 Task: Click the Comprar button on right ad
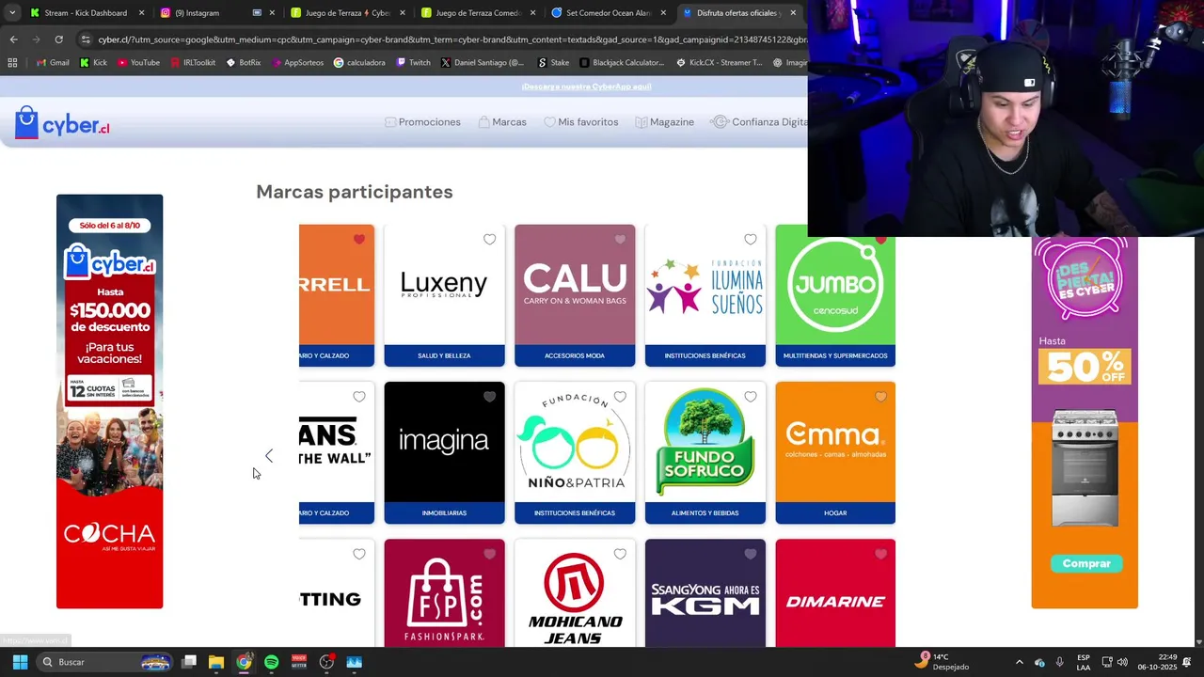(x=1086, y=563)
